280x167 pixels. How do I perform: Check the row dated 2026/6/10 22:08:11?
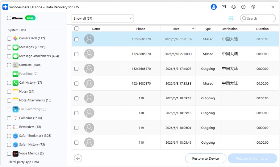pos(76,54)
